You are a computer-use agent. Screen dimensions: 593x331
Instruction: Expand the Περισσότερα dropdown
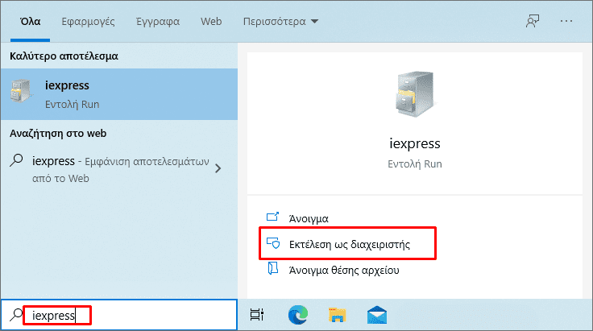click(280, 22)
